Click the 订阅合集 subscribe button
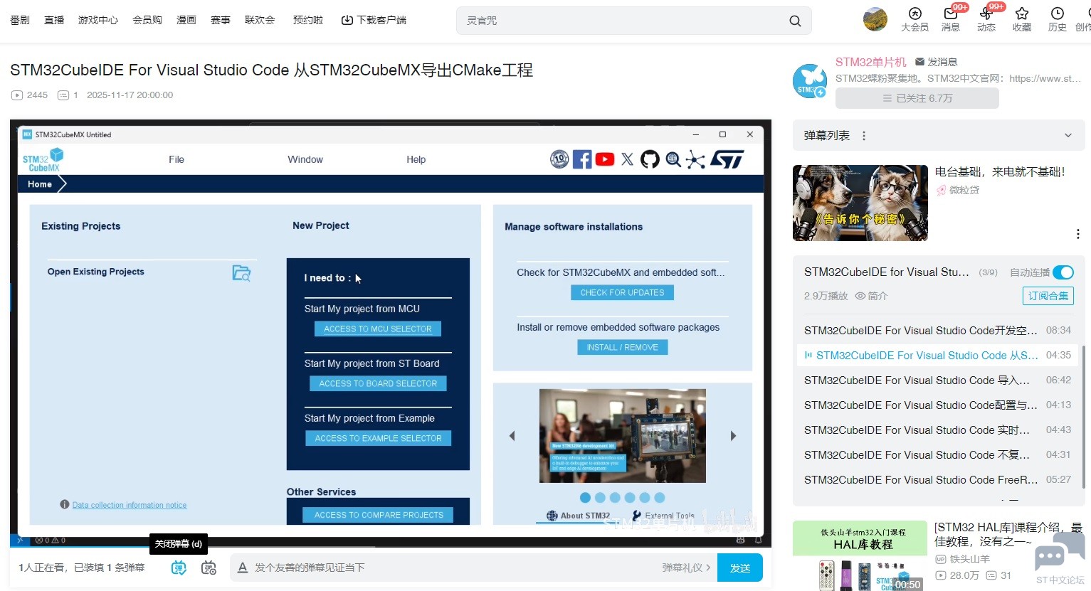 1048,296
